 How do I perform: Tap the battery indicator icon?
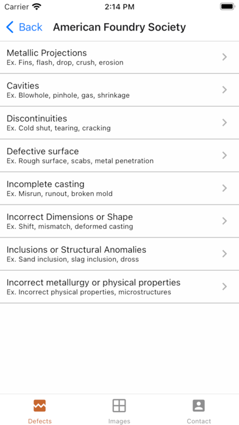227,7
